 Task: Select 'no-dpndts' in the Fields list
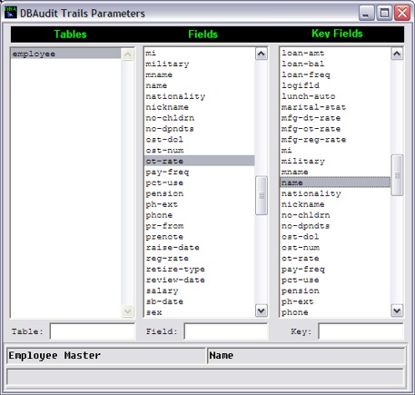click(200, 129)
